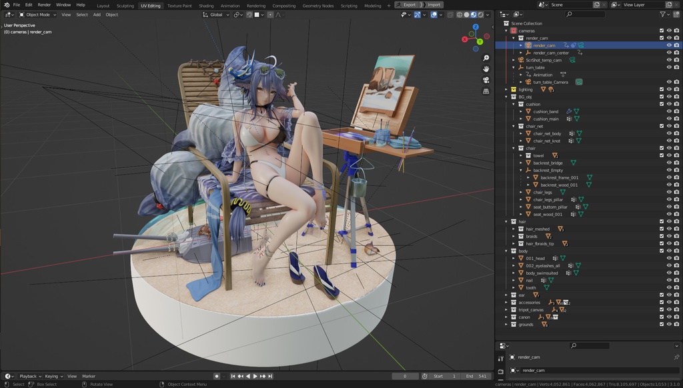This screenshot has width=683, height=388.
Task: Click the timeline Marker menu
Action: coord(89,376)
